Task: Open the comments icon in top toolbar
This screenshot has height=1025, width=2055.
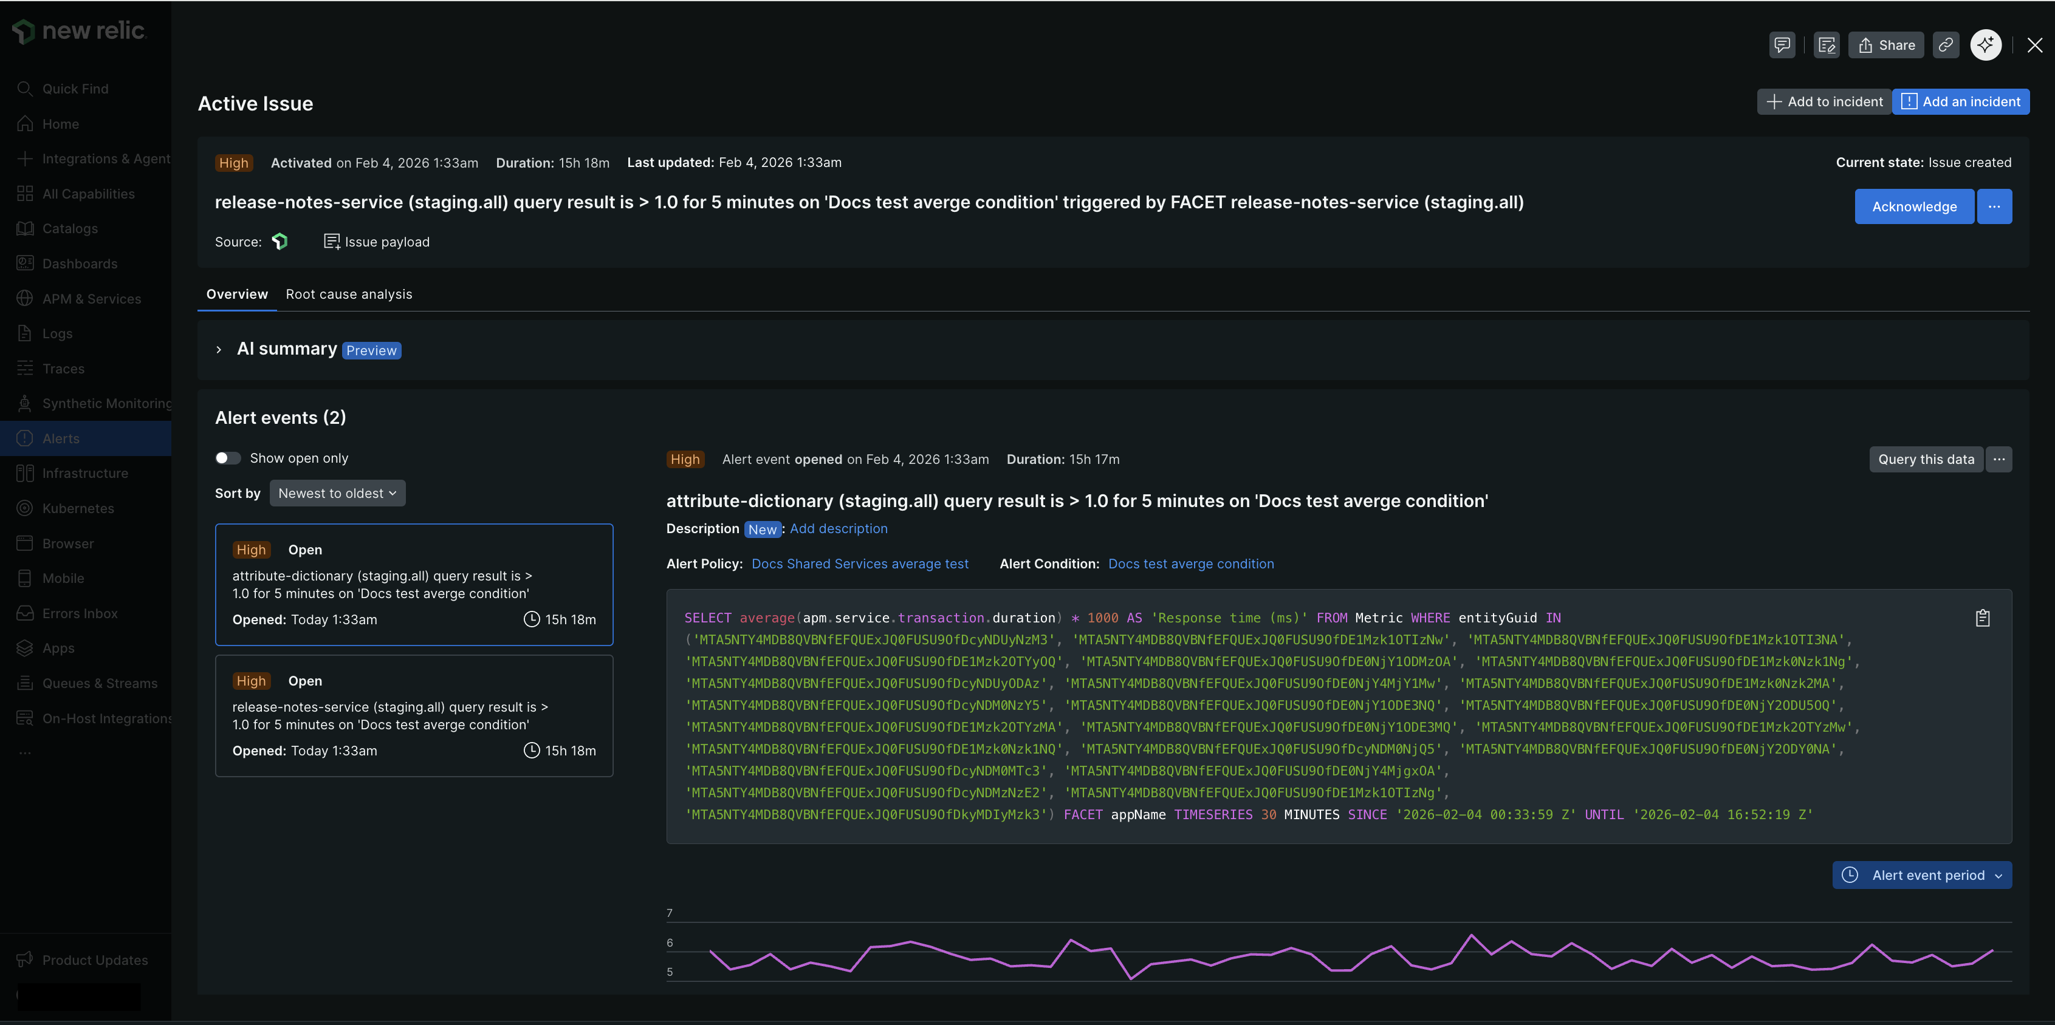Action: [1782, 46]
